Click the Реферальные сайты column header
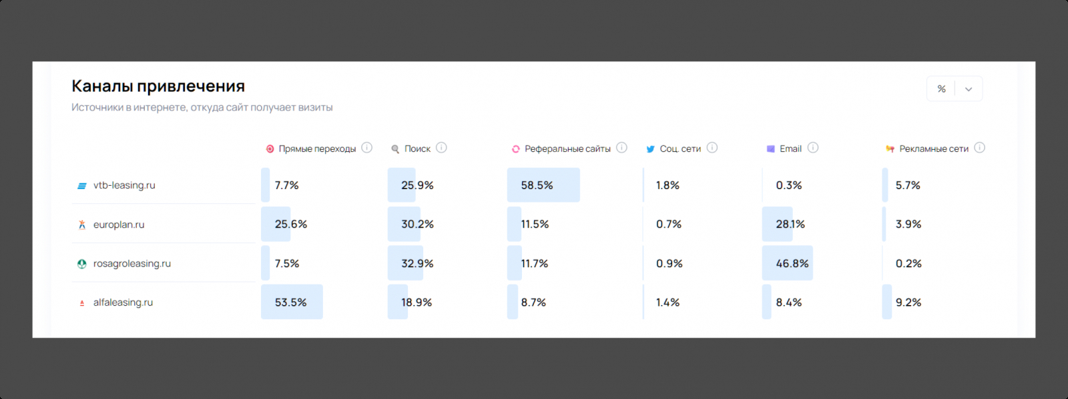The image size is (1068, 399). (567, 149)
